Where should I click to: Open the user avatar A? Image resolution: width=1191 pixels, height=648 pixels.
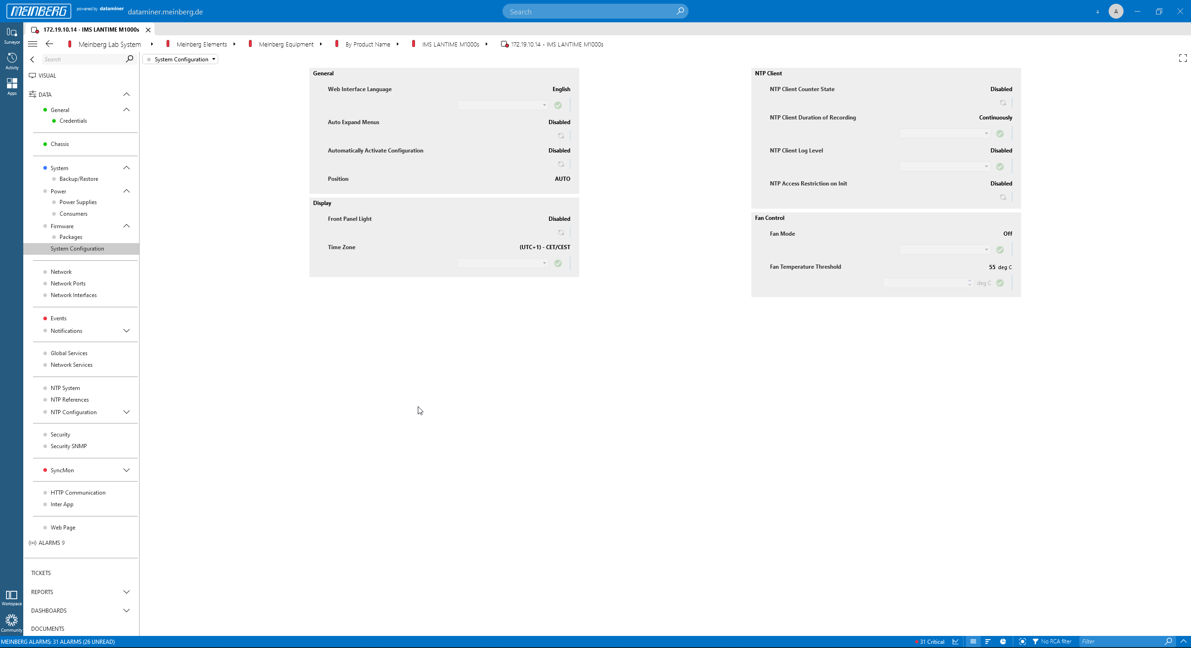pos(1116,11)
